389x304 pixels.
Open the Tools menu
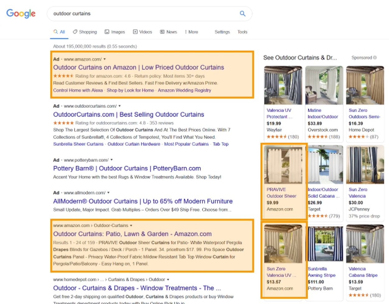coord(242,32)
